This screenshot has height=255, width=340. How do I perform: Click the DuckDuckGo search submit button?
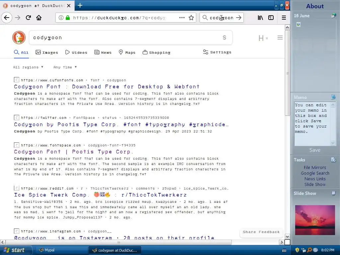[x=224, y=38]
